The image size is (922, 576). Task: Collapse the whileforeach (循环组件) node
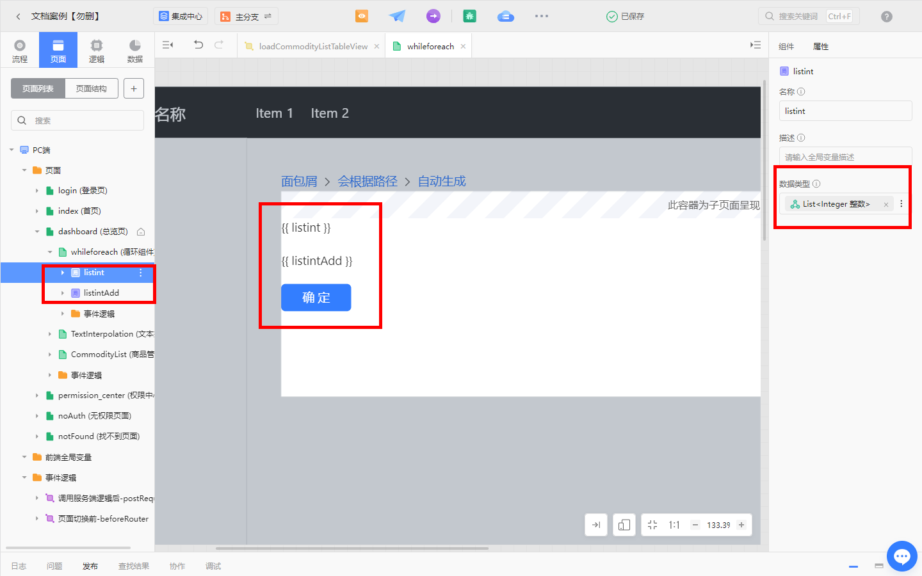pos(49,252)
